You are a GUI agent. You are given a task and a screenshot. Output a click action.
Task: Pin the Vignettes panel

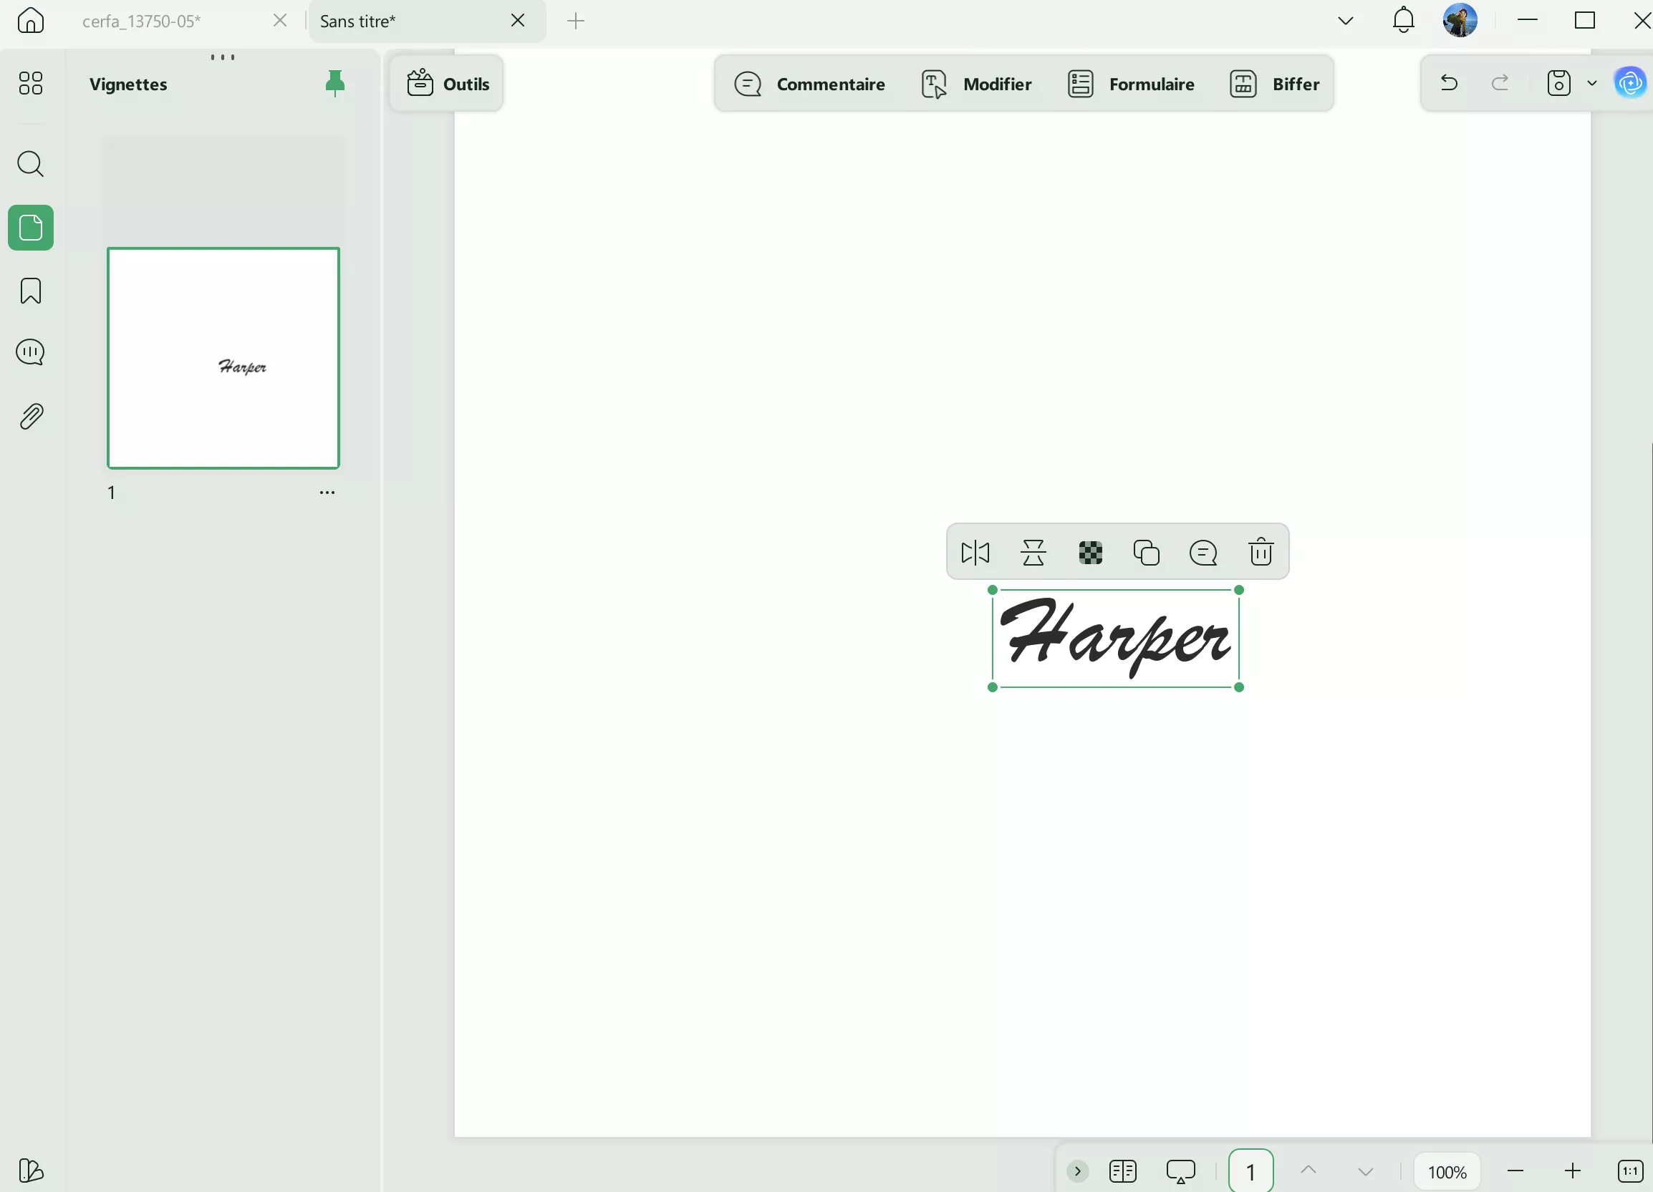pyautogui.click(x=334, y=83)
